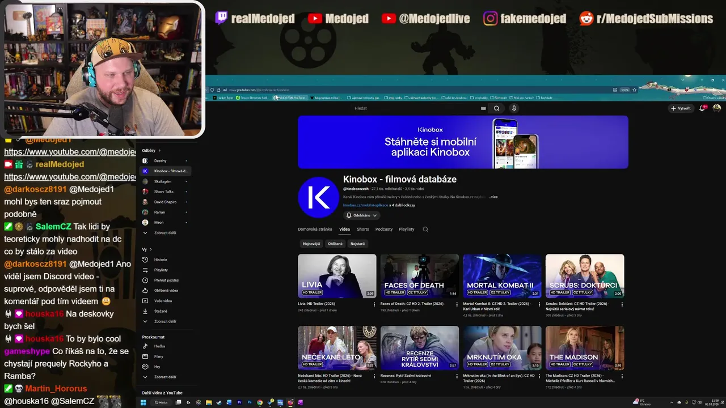Image resolution: width=726 pixels, height=408 pixels.
Task: Open Přehrát později watch later
Action: pos(165,280)
